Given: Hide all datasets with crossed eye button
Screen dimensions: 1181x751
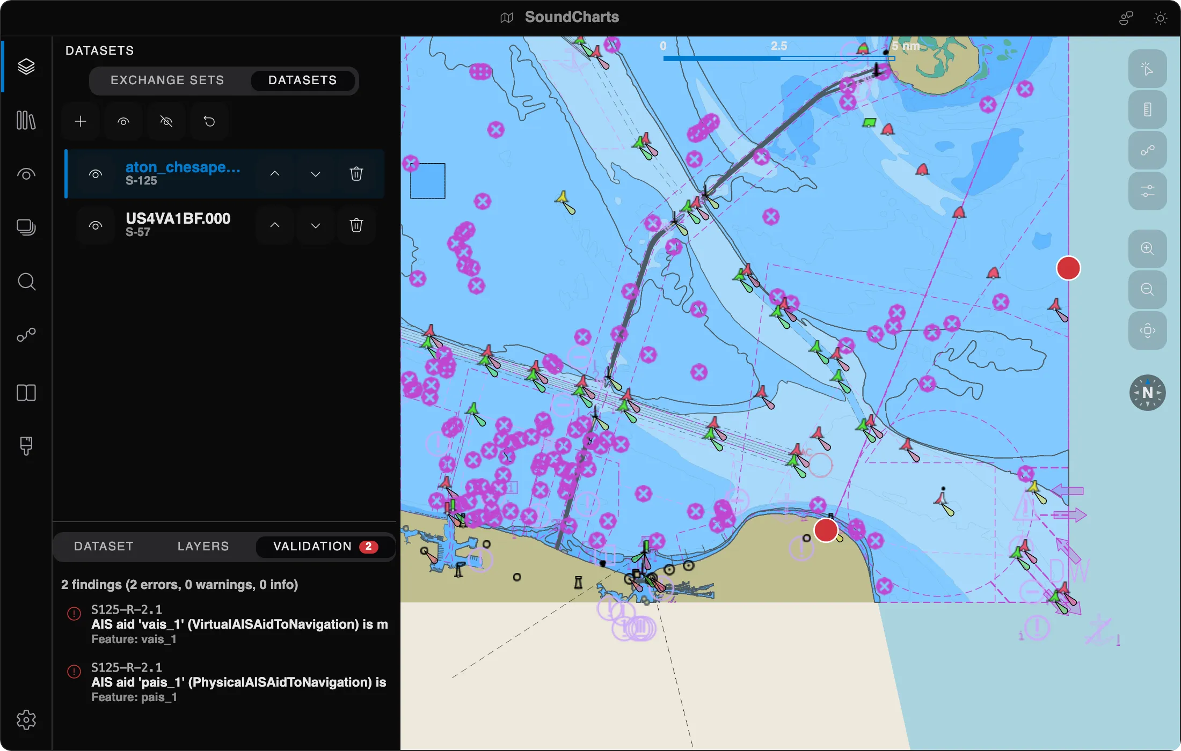Looking at the screenshot, I should pos(166,121).
